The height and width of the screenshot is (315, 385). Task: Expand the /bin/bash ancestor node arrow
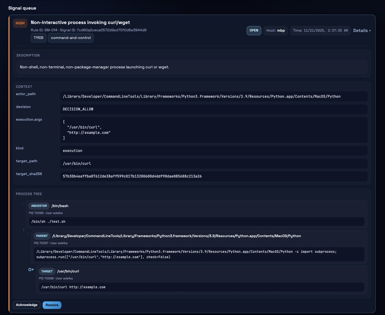23,204
